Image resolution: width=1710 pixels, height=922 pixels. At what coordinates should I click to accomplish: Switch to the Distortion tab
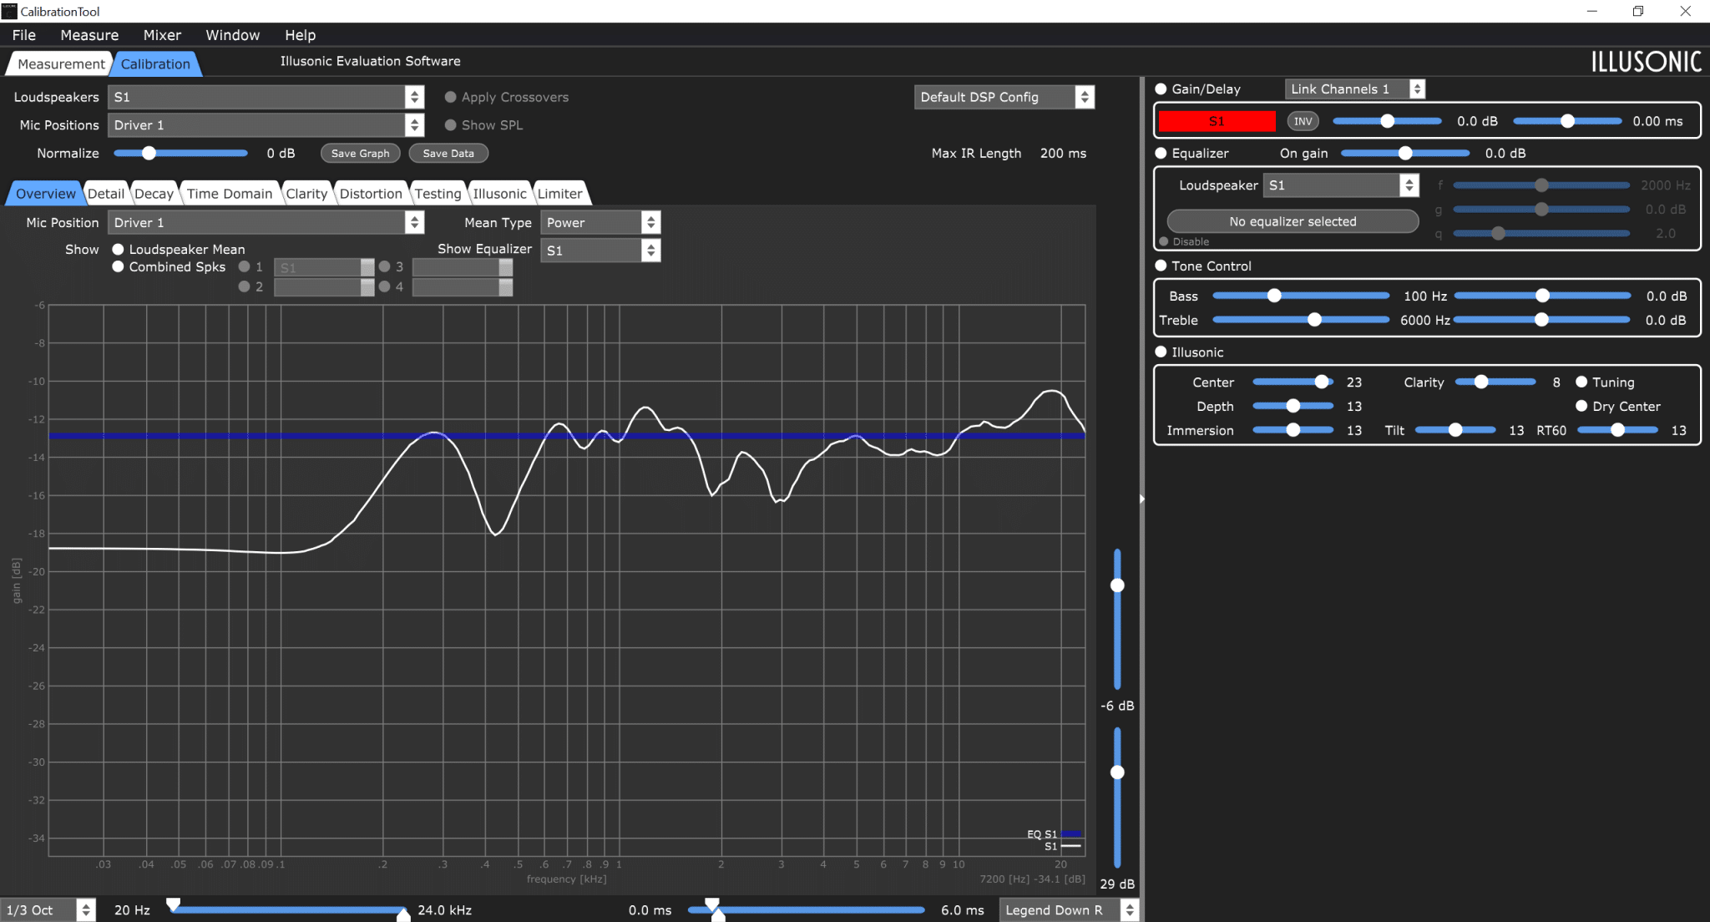coord(371,193)
